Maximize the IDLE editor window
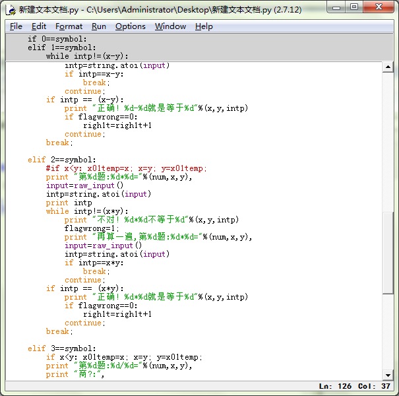 click(x=354, y=7)
